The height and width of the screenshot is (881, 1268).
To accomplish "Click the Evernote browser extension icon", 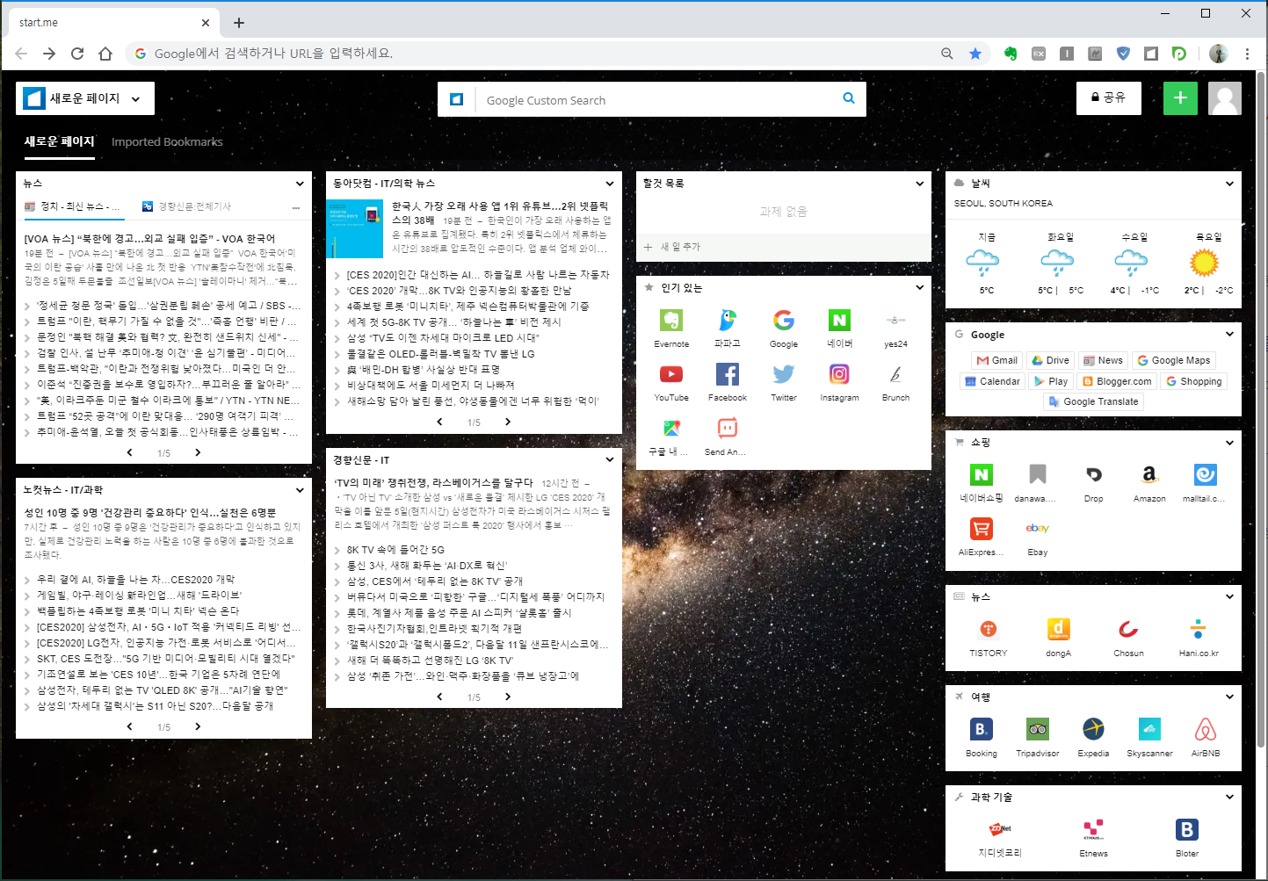I will [x=1011, y=54].
